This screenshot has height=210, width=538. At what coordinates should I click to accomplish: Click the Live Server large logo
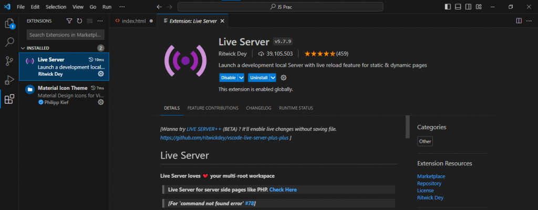click(185, 60)
